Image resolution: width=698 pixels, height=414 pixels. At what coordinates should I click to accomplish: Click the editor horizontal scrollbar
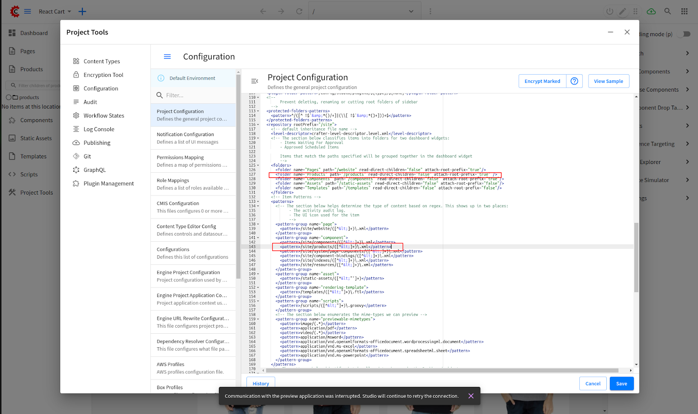(x=441, y=370)
